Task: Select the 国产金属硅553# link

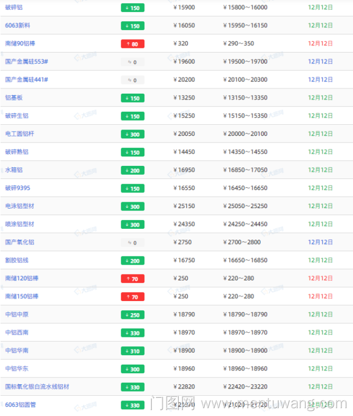Action: [27, 61]
